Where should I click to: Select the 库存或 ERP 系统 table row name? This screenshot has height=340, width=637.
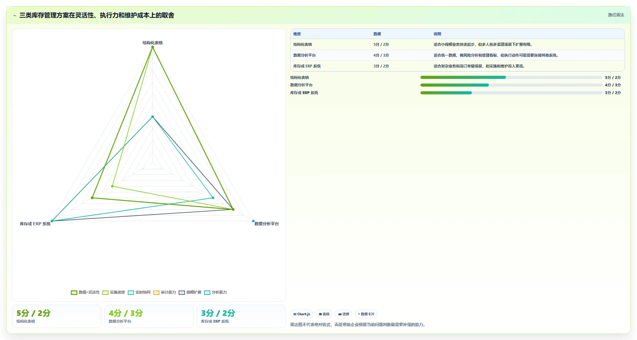(x=307, y=66)
